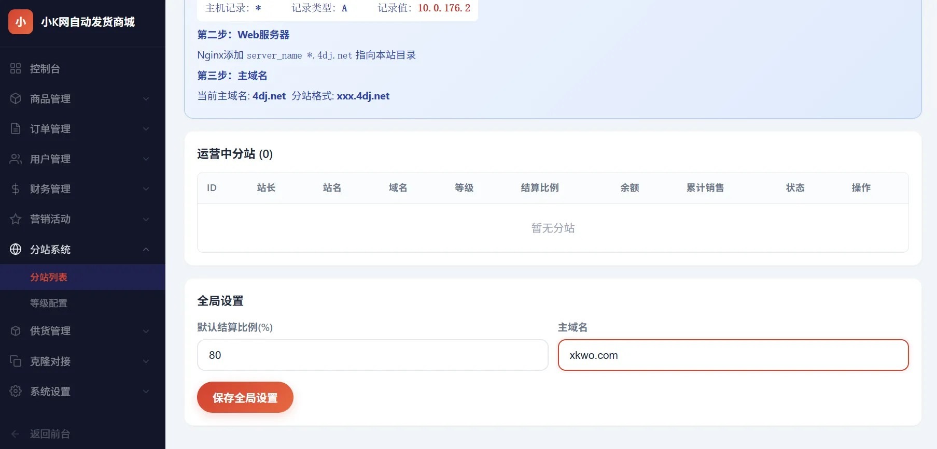The height and width of the screenshot is (449, 937).
Task: Expand the 系统设置 submenu
Action: click(x=146, y=391)
